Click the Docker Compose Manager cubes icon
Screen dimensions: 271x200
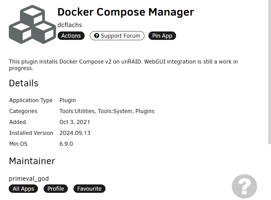[32, 24]
